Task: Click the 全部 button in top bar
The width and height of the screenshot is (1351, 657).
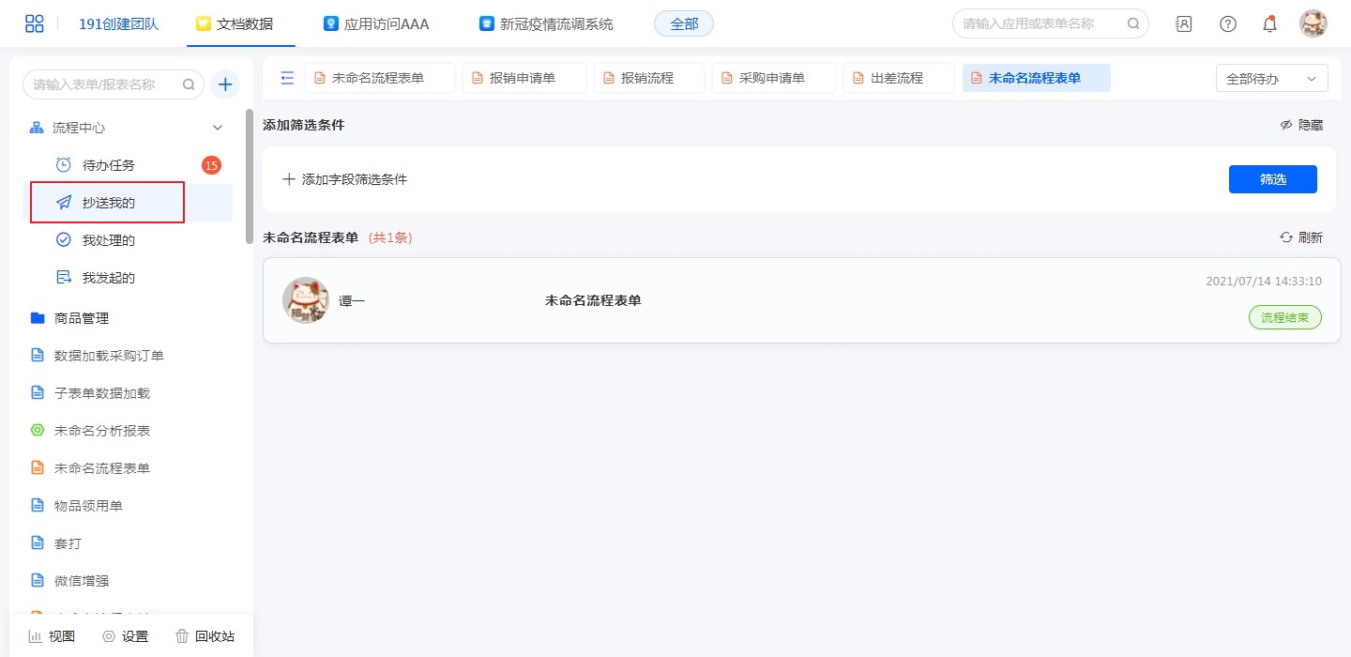Action: [x=683, y=24]
